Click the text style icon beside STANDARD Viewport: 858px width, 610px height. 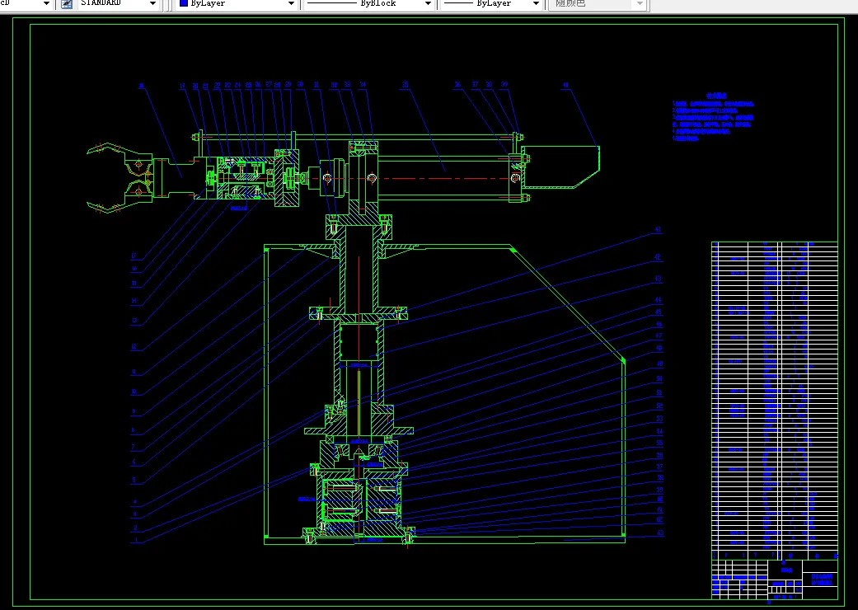pos(68,4)
